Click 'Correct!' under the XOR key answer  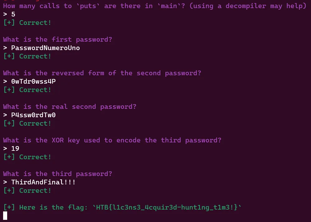click(35, 157)
